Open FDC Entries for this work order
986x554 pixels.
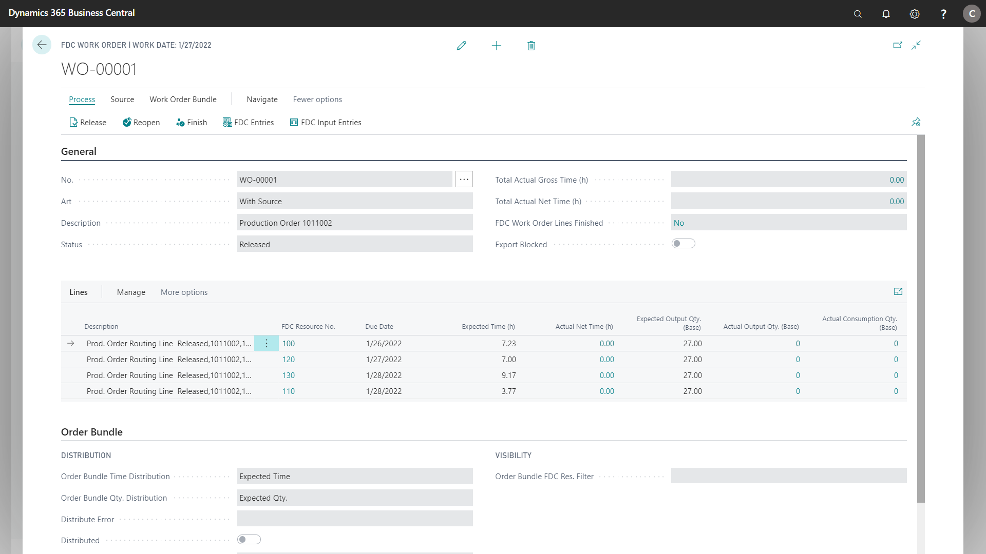(x=249, y=123)
